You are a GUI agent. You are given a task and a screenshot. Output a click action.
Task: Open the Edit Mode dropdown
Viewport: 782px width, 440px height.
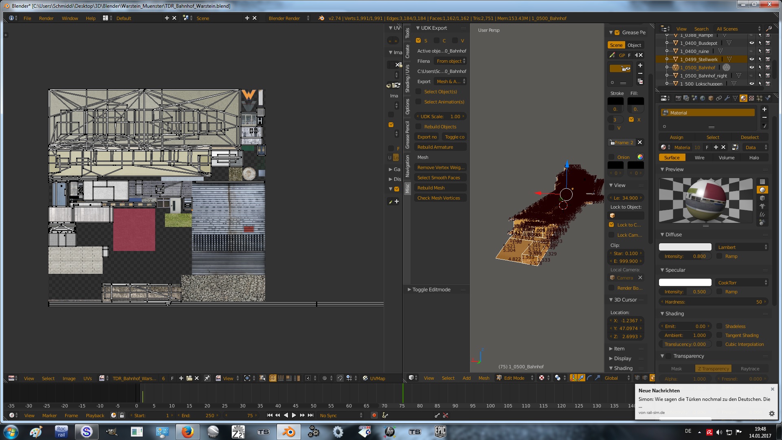[x=515, y=378]
